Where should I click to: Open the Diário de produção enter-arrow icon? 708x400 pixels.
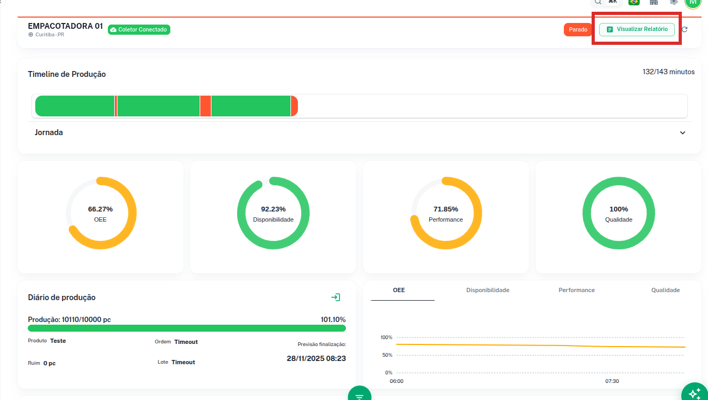335,297
